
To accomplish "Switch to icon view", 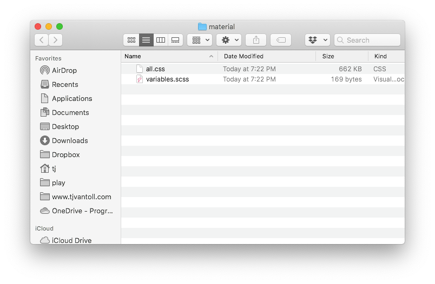I will click(131, 40).
